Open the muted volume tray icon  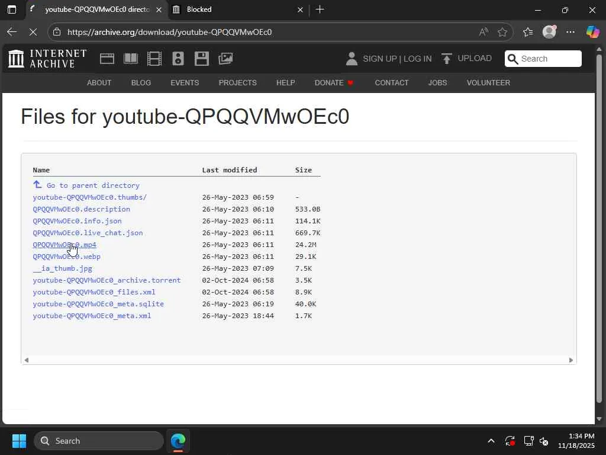point(544,441)
